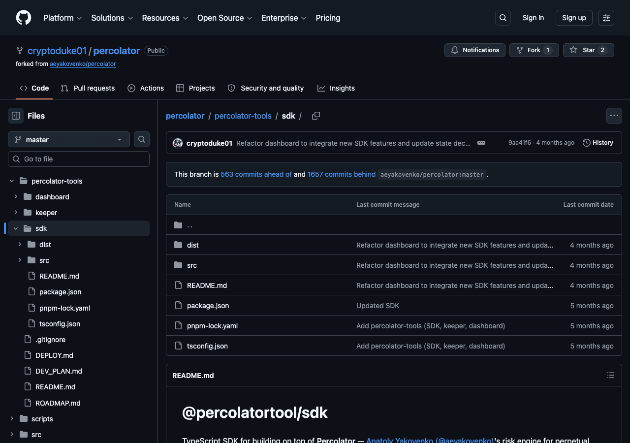
Task: Open pnpm-lock.yaml in the file table
Action: pos(212,326)
